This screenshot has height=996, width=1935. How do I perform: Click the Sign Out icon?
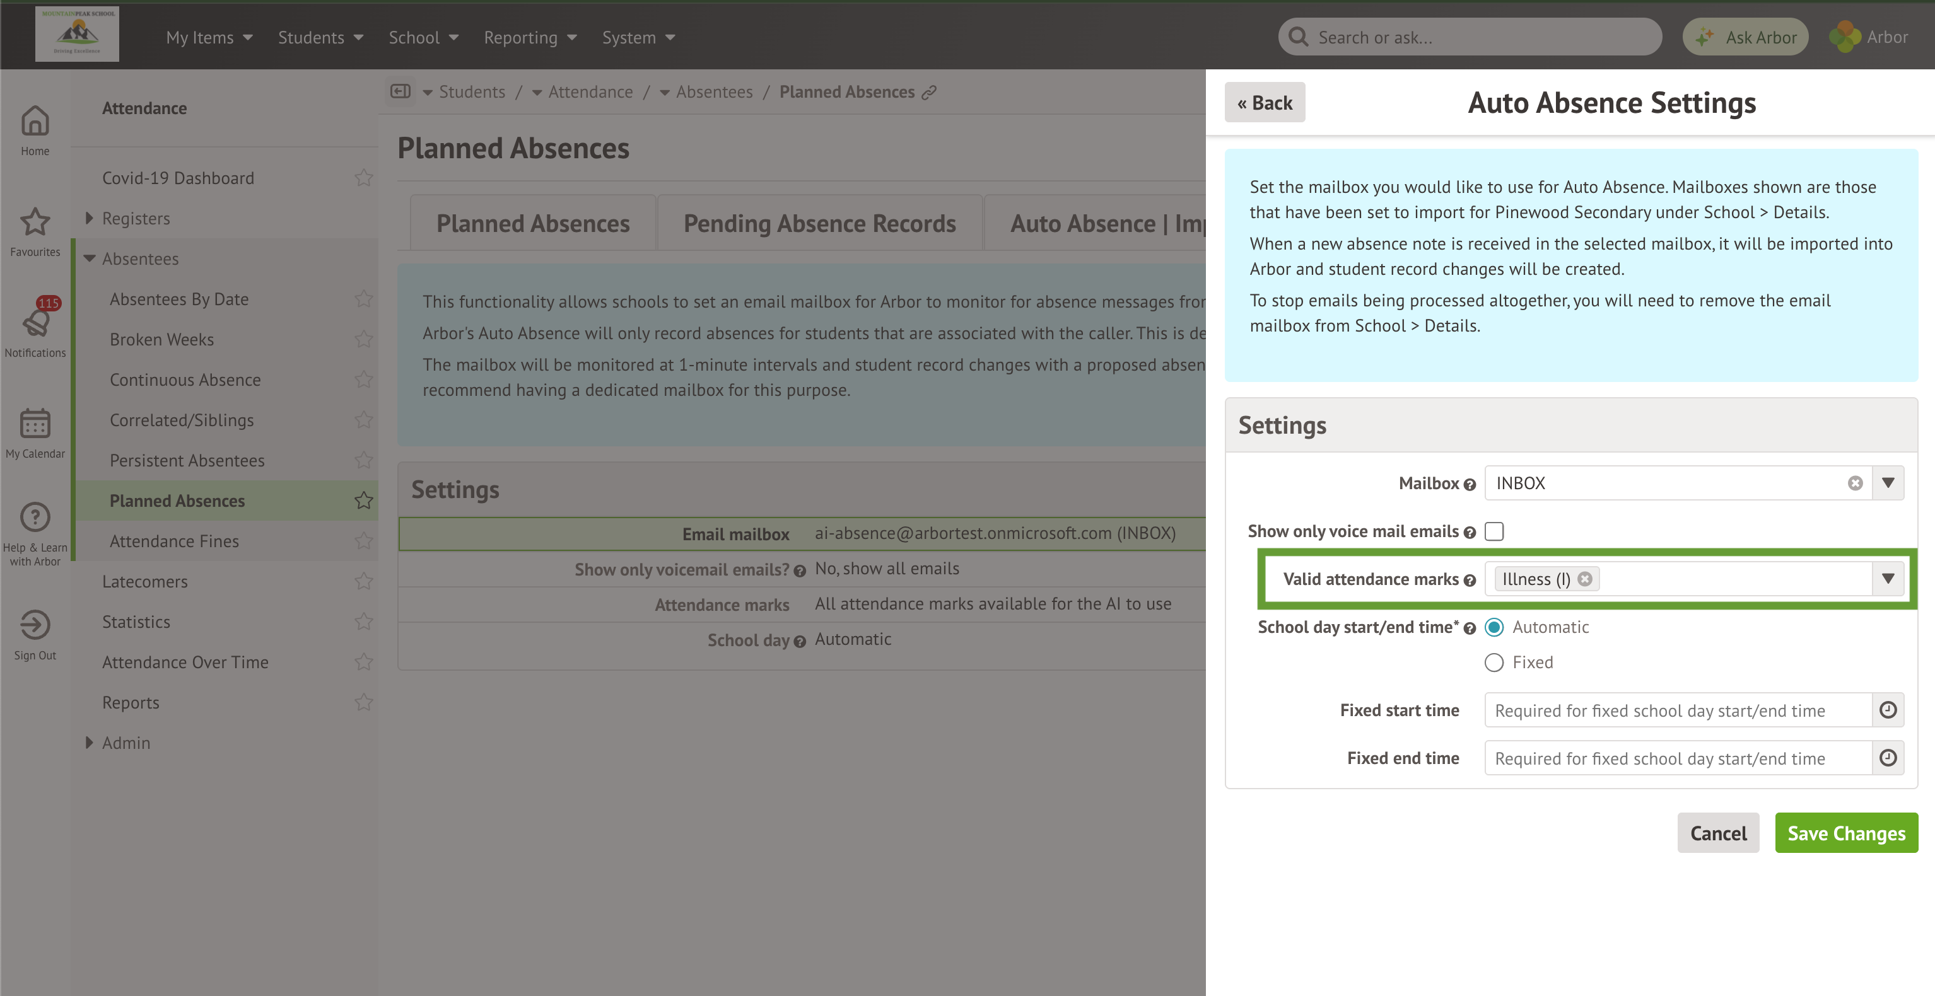coord(35,625)
